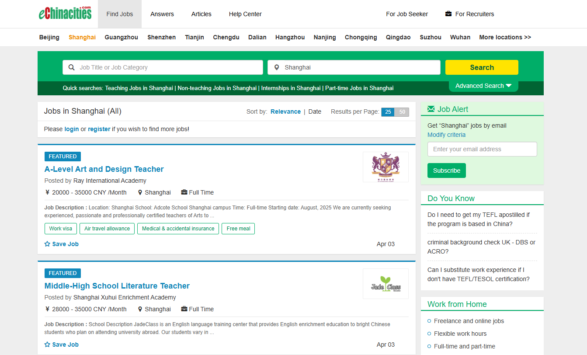The height and width of the screenshot is (355, 587).
Task: Click the briefcase icon beside For Recruiters
Action: point(448,14)
